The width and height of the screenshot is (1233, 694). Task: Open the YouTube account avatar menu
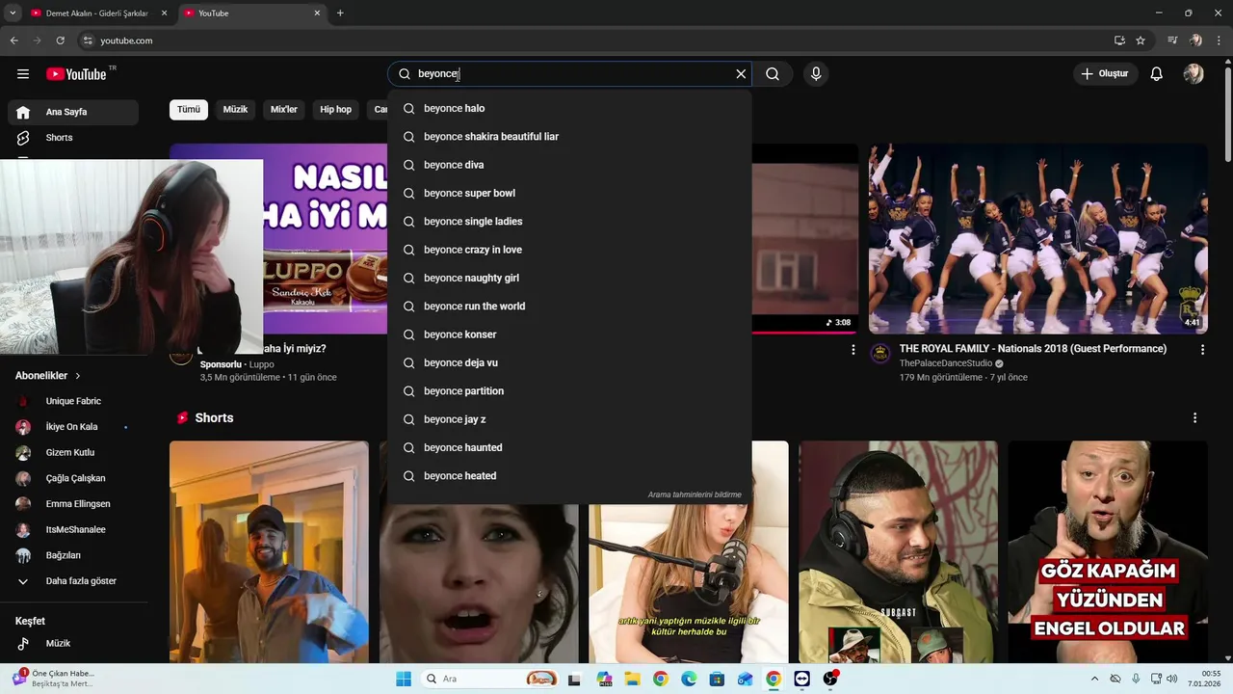[1194, 74]
